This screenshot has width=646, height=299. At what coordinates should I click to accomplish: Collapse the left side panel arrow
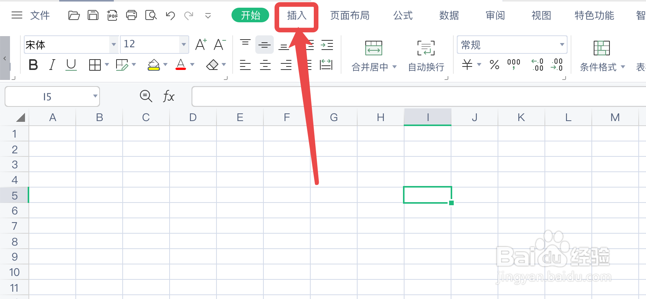point(5,58)
